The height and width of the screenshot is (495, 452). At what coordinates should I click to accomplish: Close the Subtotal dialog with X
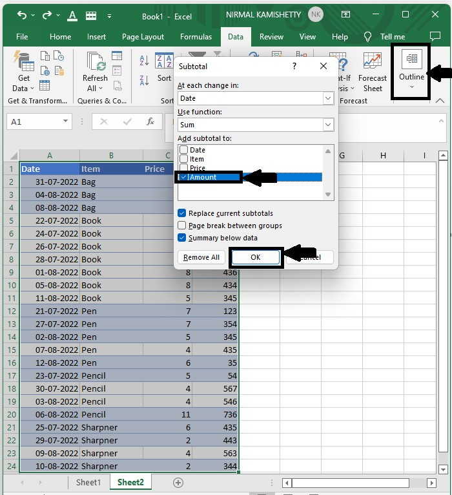(324, 66)
